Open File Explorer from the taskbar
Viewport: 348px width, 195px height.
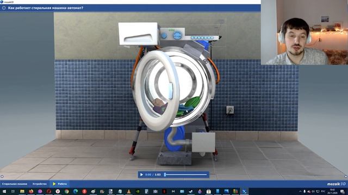22,191
